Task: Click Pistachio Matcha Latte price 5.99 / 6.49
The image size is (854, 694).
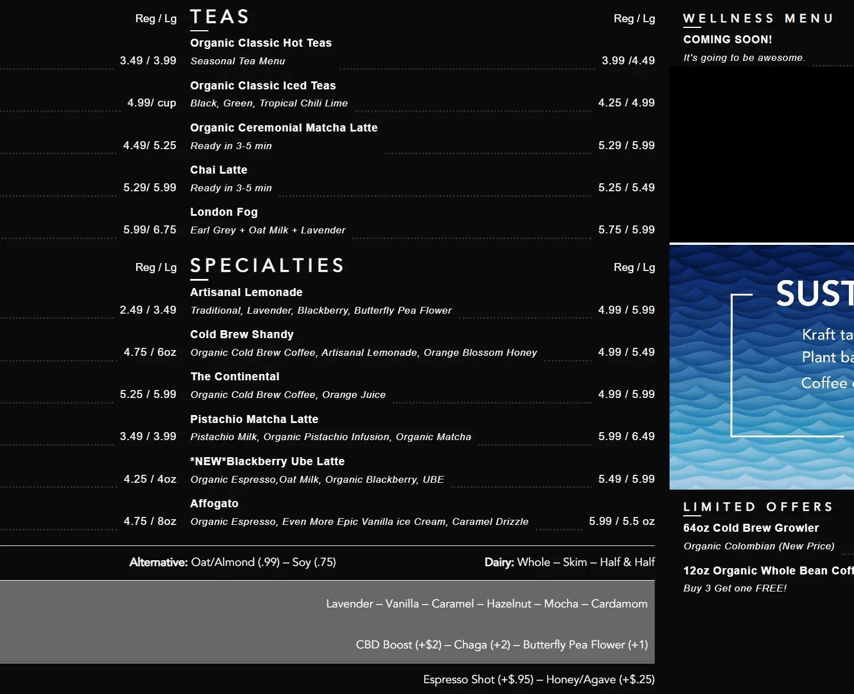Action: [x=626, y=436]
